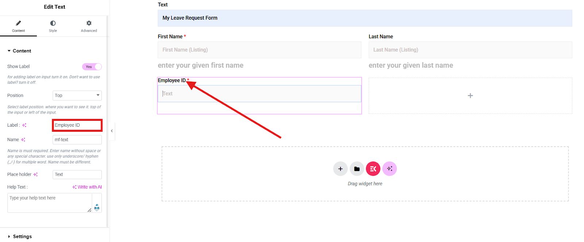584x242 pixels.
Task: Click the Help Text textarea
Action: point(50,203)
